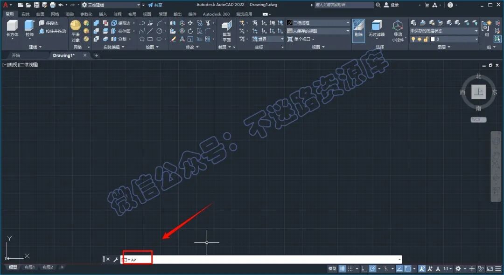Click the 共享 share button
Screen dimensions: 504x275
tap(155, 5)
